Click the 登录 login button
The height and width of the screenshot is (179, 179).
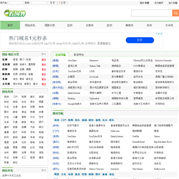point(52,3)
